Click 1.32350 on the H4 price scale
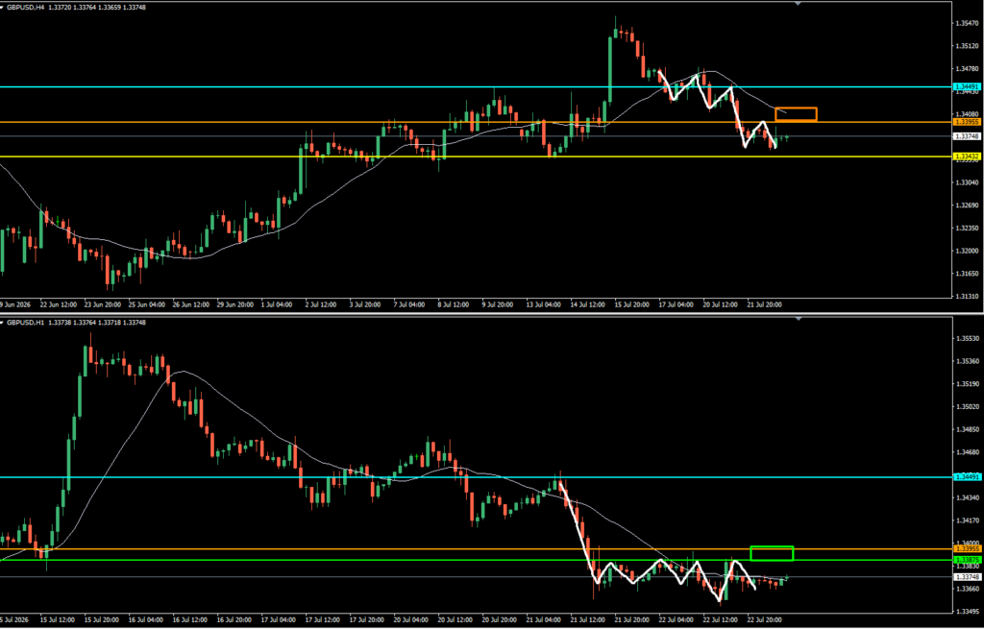 coord(967,229)
